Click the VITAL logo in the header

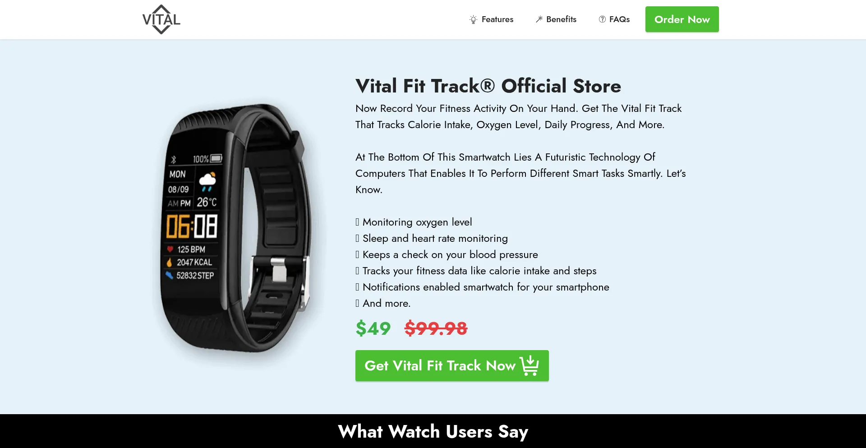pos(161,19)
